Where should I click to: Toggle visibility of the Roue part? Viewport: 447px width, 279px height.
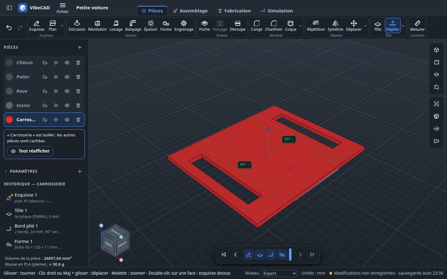67,91
